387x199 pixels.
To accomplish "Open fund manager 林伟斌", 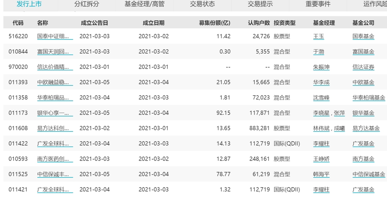I will click(321, 128).
